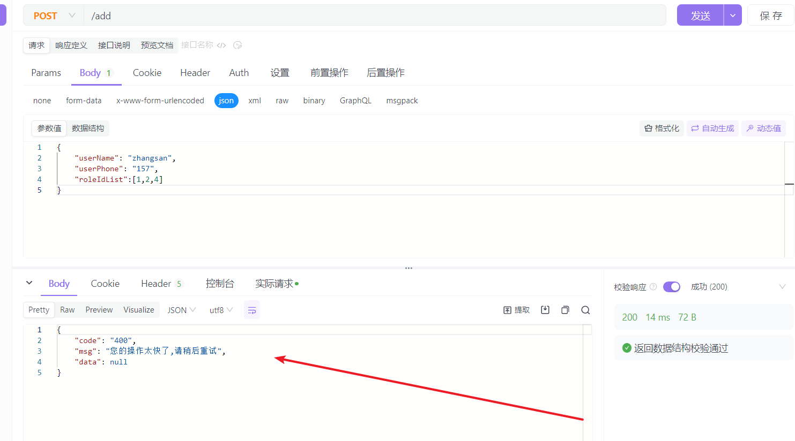Select Pretty response view
This screenshot has height=441, width=795.
[39, 310]
